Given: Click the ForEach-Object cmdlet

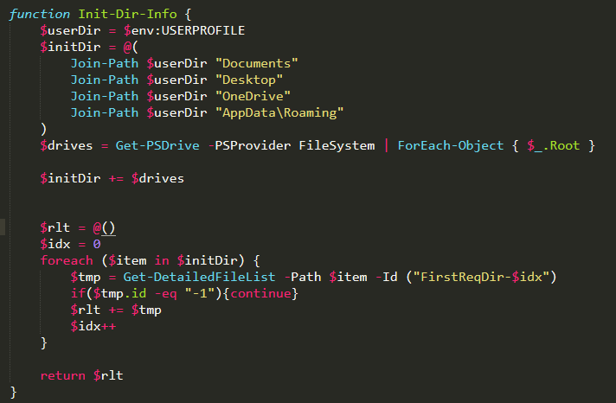Looking at the screenshot, I should 451,146.
